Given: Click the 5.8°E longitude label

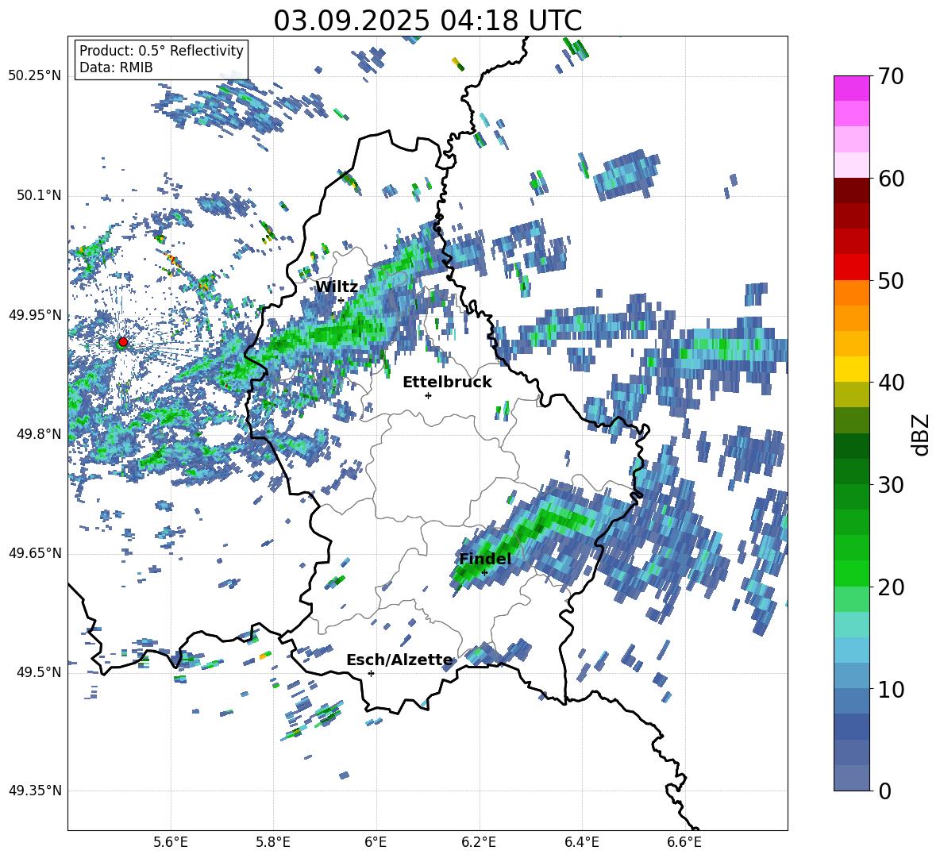Looking at the screenshot, I should point(273,842).
